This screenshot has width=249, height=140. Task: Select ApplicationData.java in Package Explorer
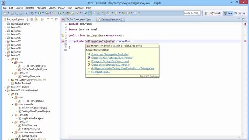pyautogui.click(x=33, y=118)
